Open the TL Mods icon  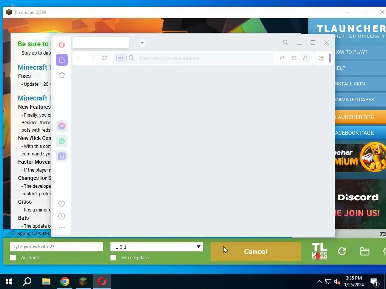click(x=319, y=251)
